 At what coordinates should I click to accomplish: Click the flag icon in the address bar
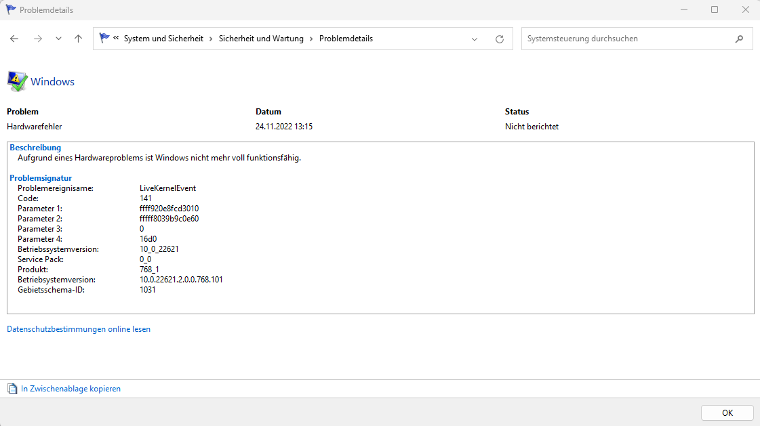click(x=104, y=38)
